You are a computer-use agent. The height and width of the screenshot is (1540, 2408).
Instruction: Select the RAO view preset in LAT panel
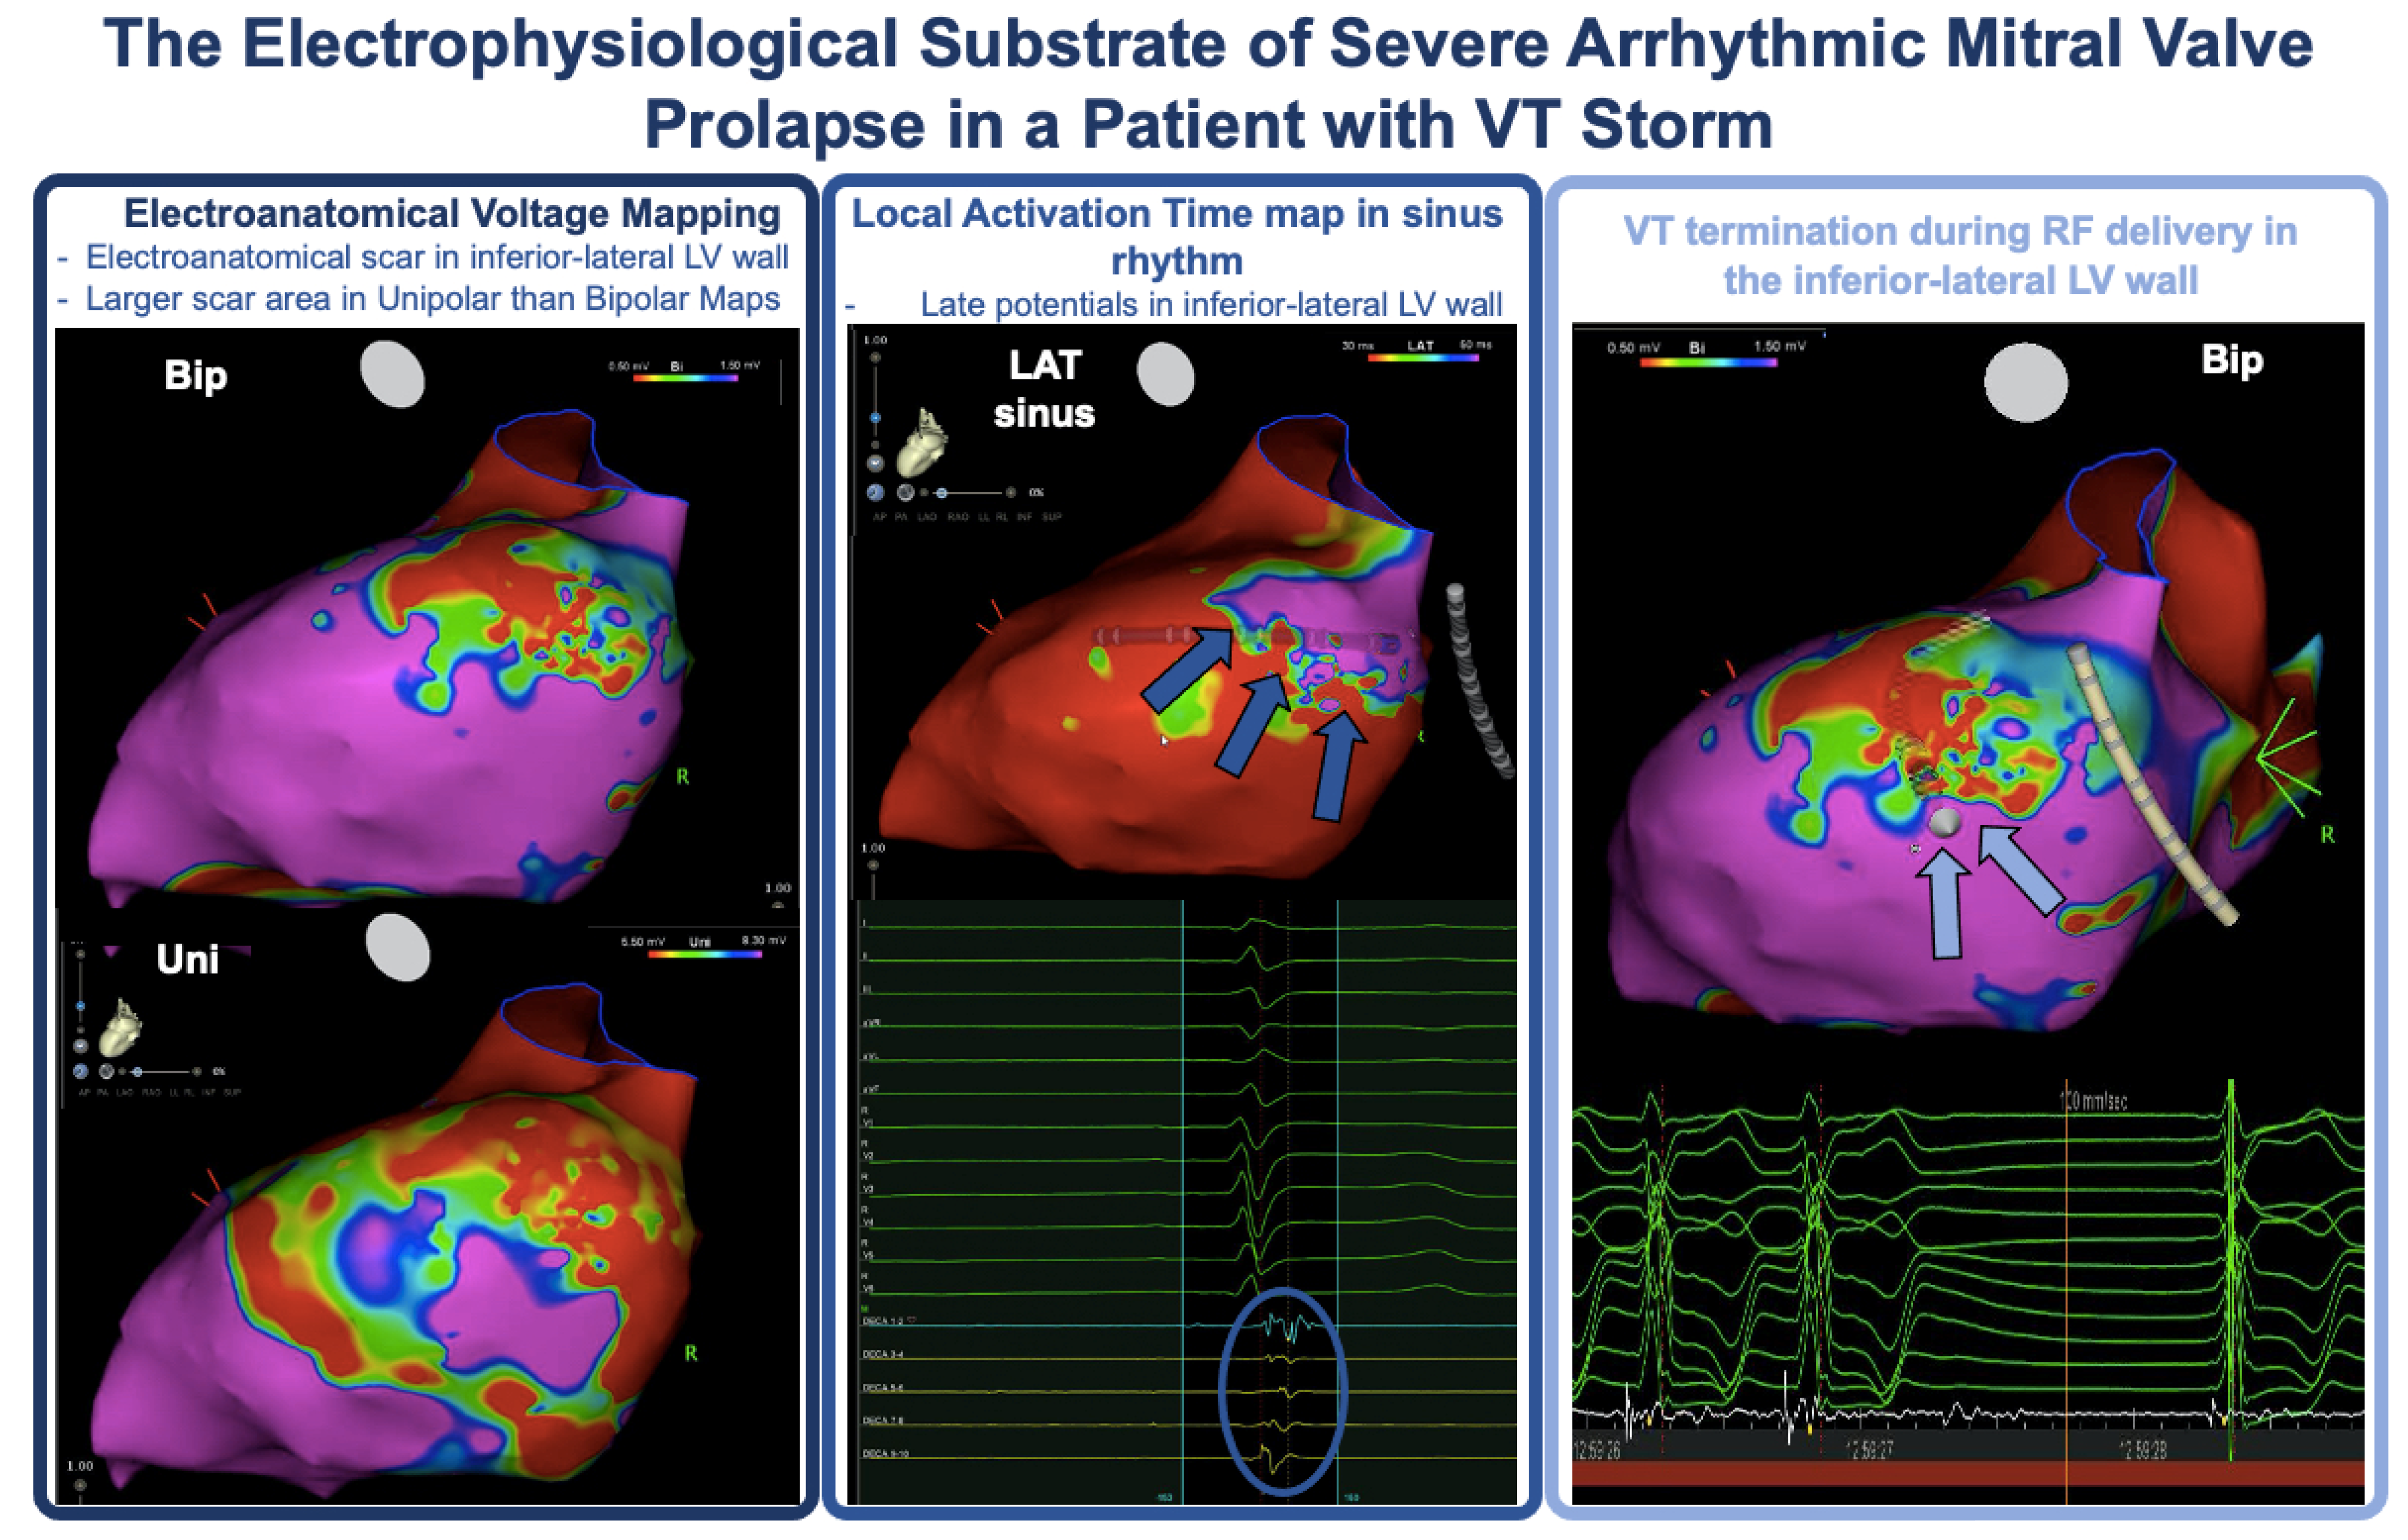[958, 517]
